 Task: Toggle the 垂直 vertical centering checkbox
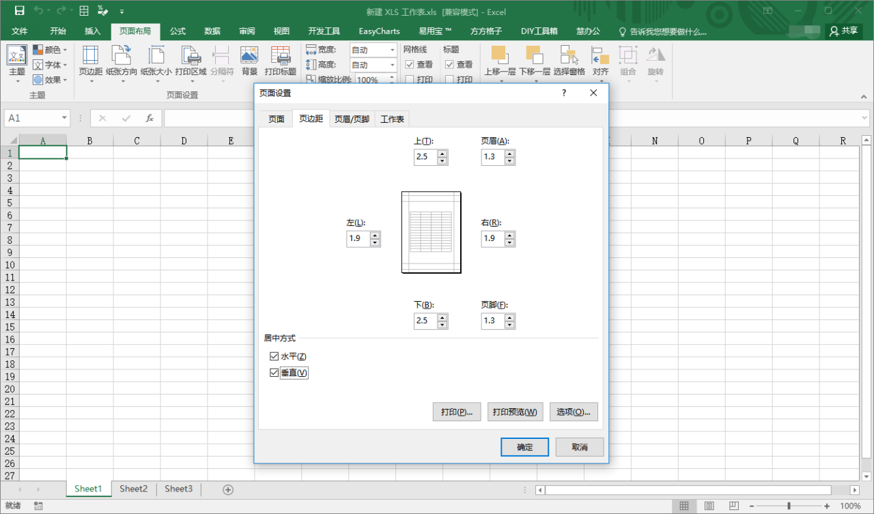pyautogui.click(x=274, y=373)
